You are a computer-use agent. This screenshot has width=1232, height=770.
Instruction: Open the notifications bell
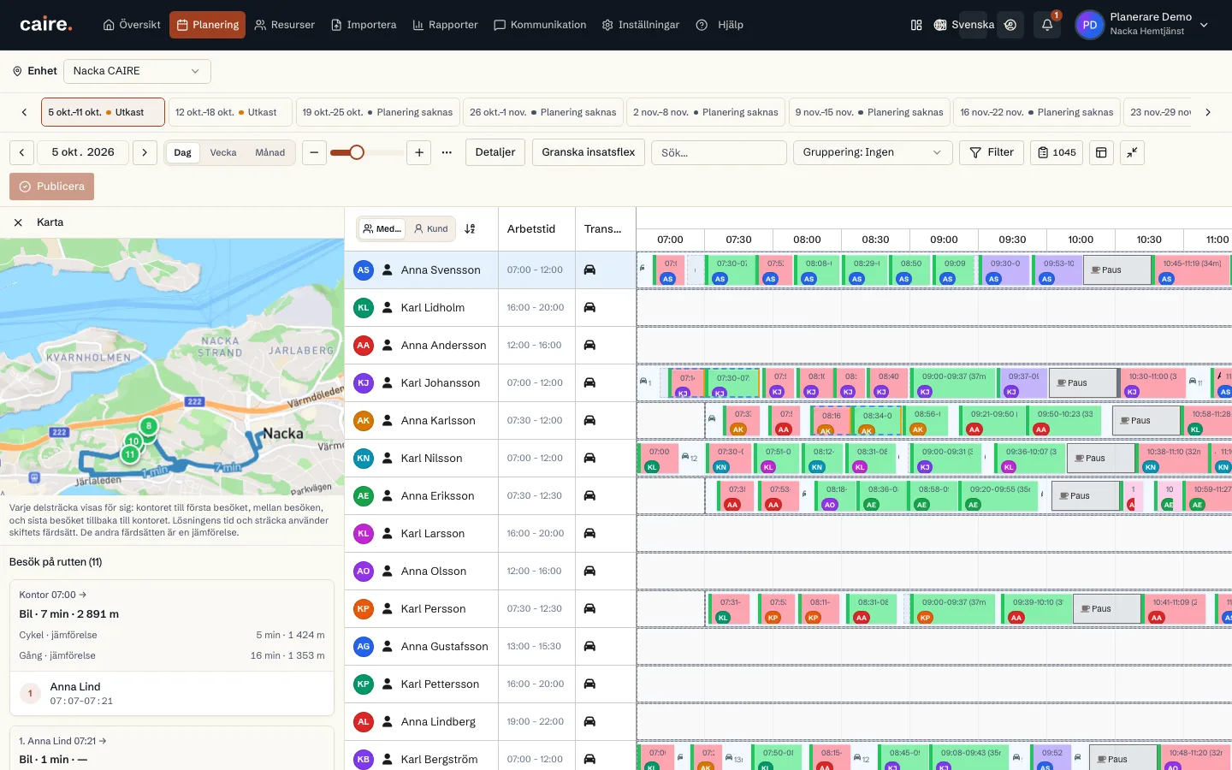coord(1047,25)
